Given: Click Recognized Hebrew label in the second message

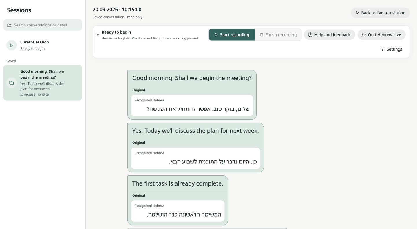Looking at the screenshot, I should pos(149,153).
